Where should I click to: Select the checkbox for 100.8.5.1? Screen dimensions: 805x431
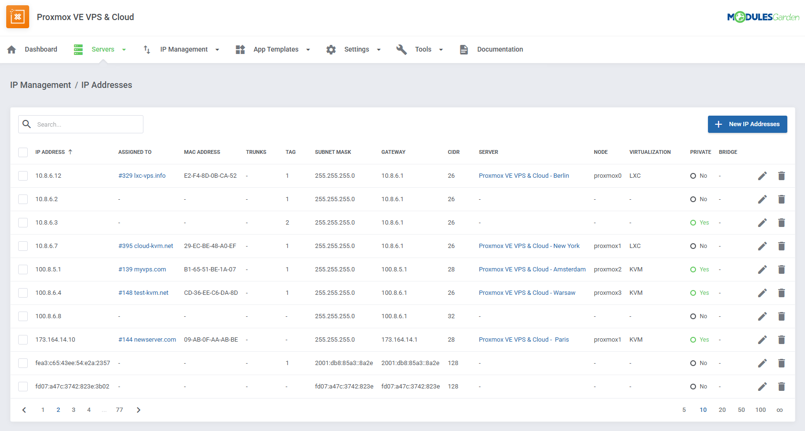[x=22, y=269]
